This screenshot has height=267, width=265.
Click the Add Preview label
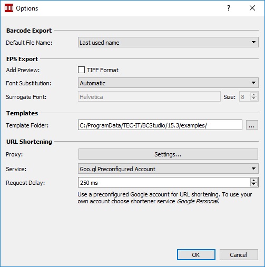[x=23, y=70]
